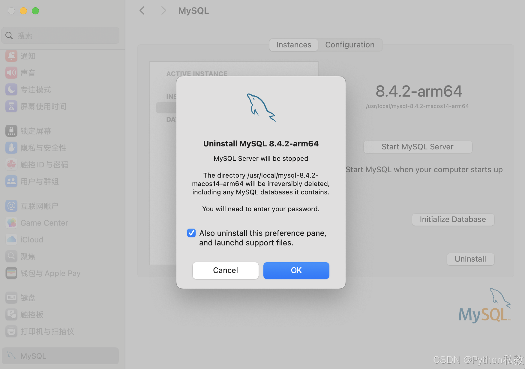Click the 钱包与 Apple Pay wallet icon
The height and width of the screenshot is (369, 525).
11,273
